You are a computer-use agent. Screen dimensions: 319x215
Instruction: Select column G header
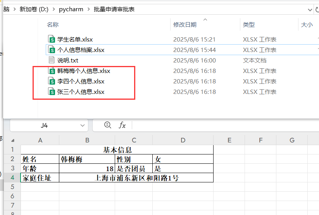pos(292,140)
